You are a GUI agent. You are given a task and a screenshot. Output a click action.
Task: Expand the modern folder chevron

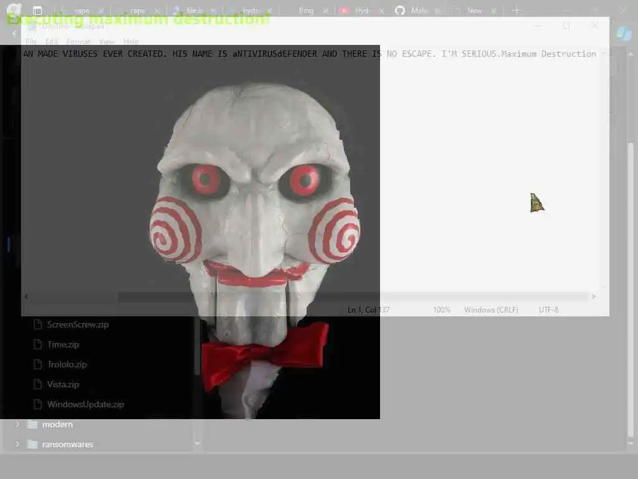pos(17,424)
